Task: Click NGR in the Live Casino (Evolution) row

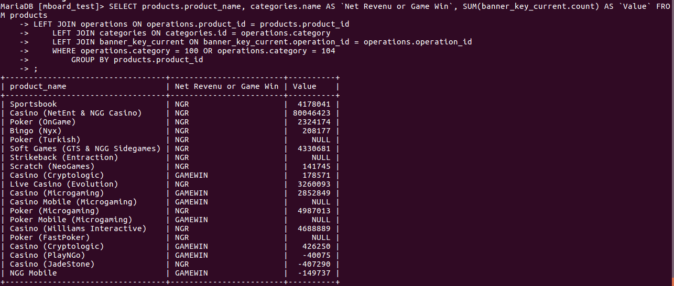Action: click(182, 184)
